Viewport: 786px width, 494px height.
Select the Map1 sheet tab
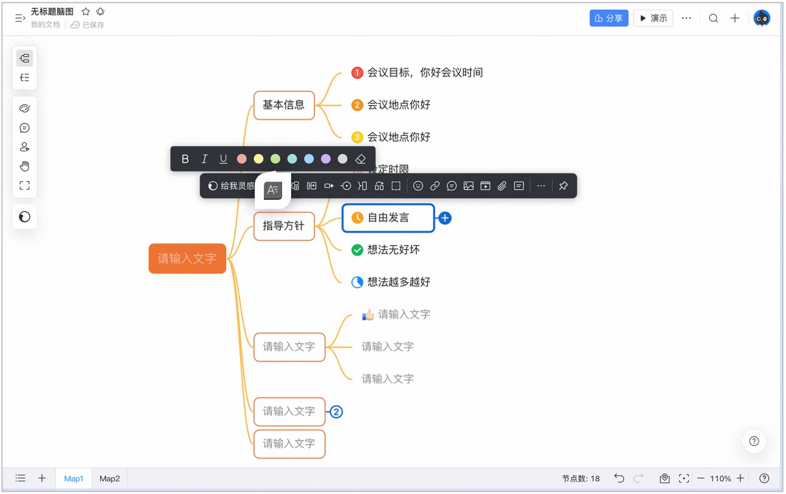point(74,479)
